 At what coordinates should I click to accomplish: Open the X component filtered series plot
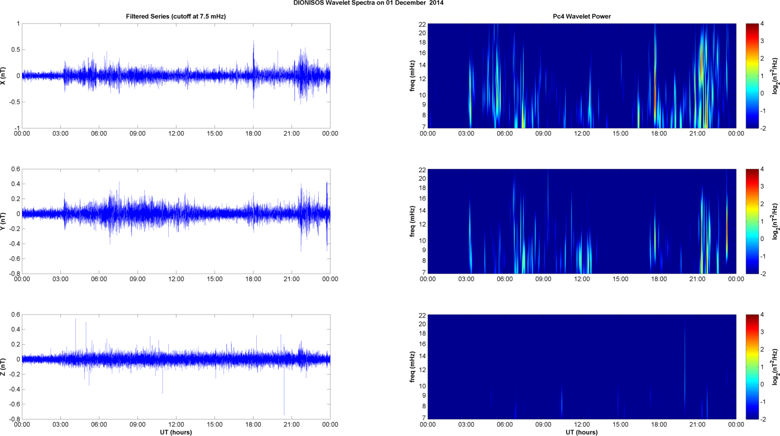click(176, 76)
